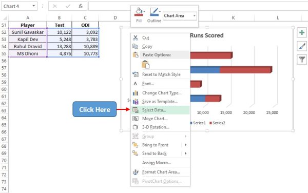
Task: Click the Chart Filters funnel button
Action: pos(302,60)
